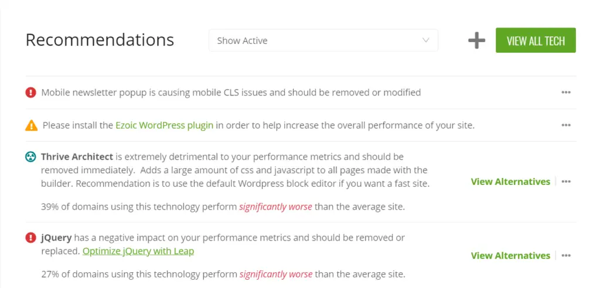Open the ellipsis menu for the jQuery row
This screenshot has height=288, width=600.
566,255
